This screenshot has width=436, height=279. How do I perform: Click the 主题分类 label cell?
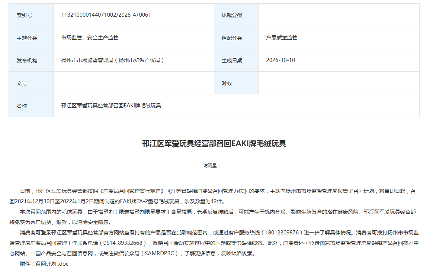click(31, 38)
